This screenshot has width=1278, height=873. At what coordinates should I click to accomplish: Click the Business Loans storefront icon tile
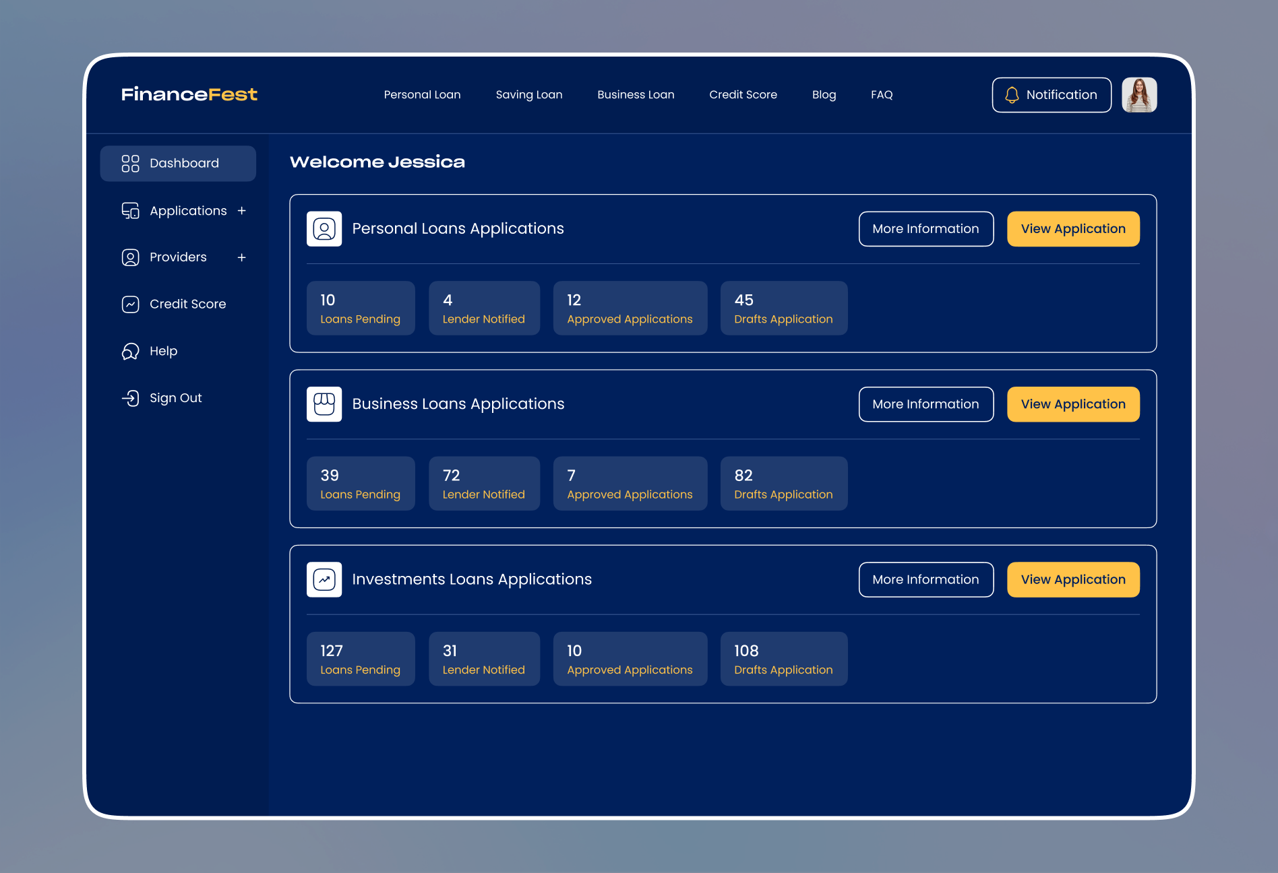pos(324,404)
